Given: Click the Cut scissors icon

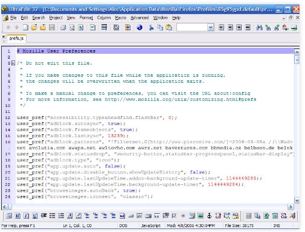Looking at the screenshot, I should point(151,27).
